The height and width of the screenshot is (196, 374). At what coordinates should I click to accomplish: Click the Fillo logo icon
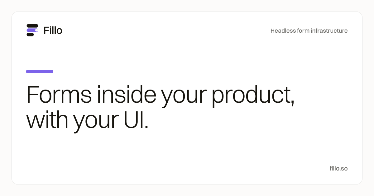pos(32,30)
